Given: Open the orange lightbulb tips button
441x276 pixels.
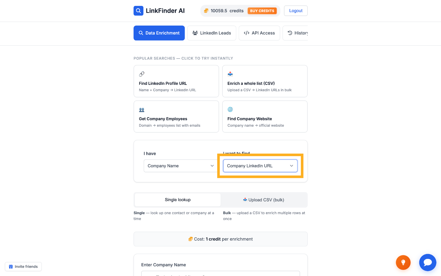Looking at the screenshot, I should click(403, 262).
